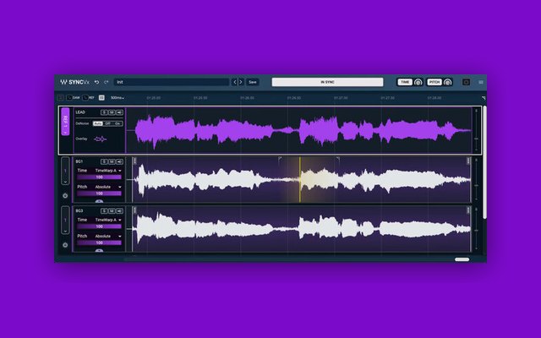The width and height of the screenshot is (541, 338).
Task: Click the LEAD Overlay waveform icon
Action: tap(101, 139)
